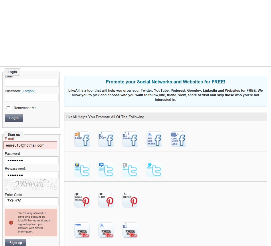The image size is (271, 246).
Task: Click the red error exclamation icon
Action: tap(11, 223)
